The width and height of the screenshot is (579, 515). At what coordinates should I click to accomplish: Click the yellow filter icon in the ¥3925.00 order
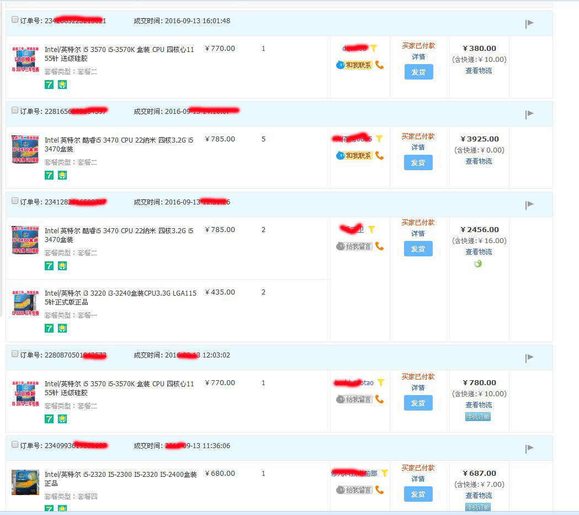point(379,139)
